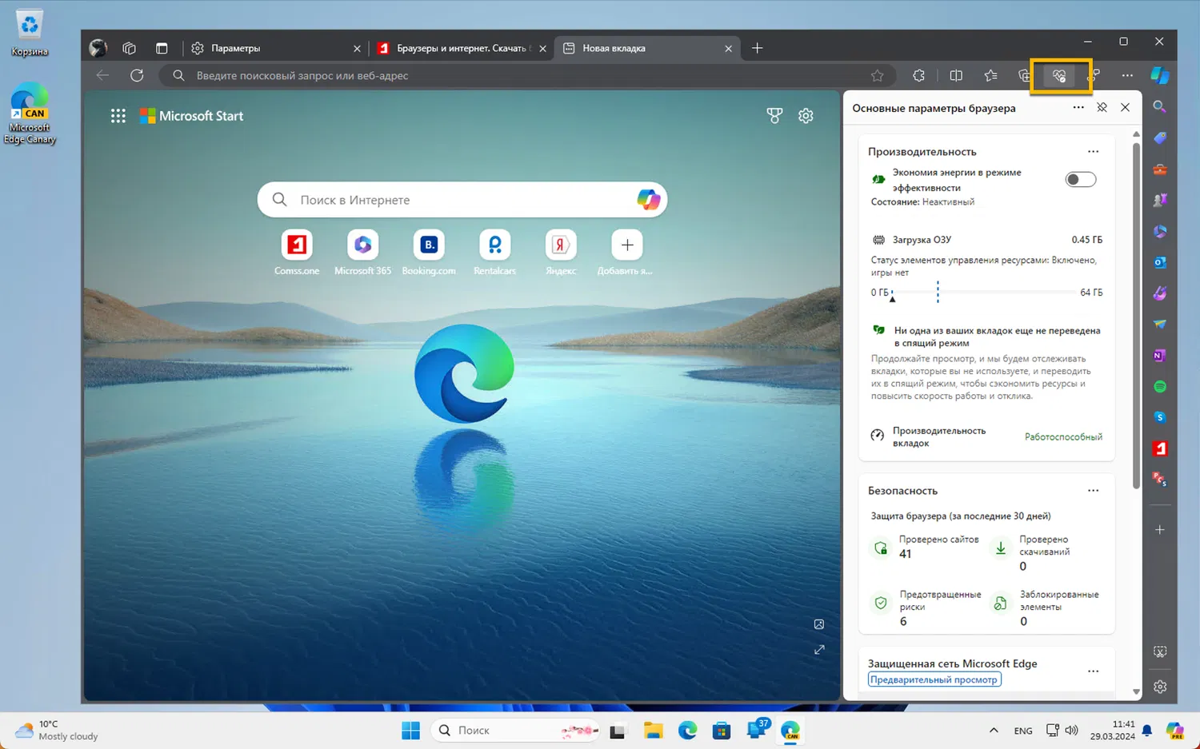The image size is (1200, 749).
Task: Click the Browser essentials heart icon
Action: point(1059,75)
